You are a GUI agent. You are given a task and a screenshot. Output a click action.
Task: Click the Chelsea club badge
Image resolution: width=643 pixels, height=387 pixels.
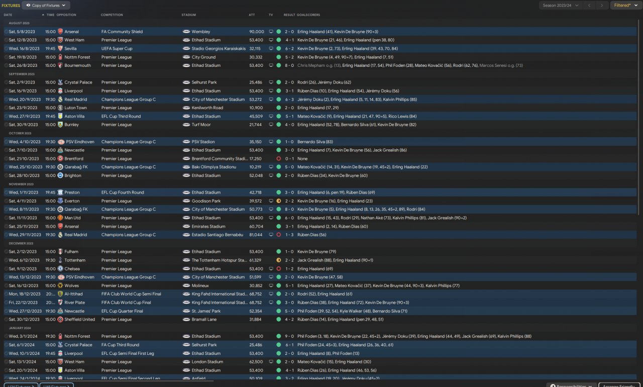pyautogui.click(x=60, y=269)
